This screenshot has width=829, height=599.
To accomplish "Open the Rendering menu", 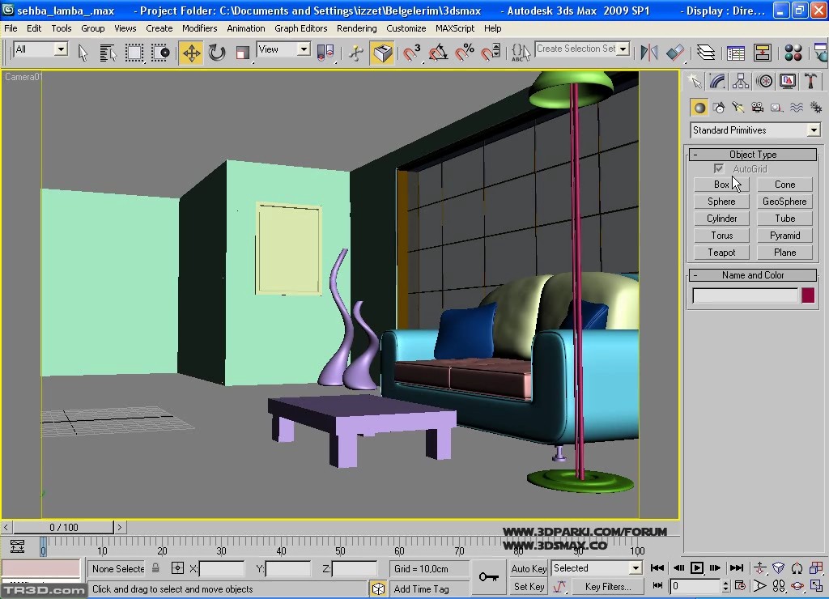I will (356, 28).
